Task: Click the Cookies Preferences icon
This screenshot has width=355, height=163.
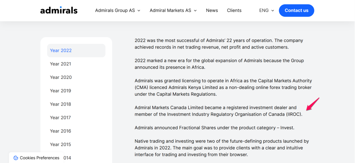Action: 16,158
